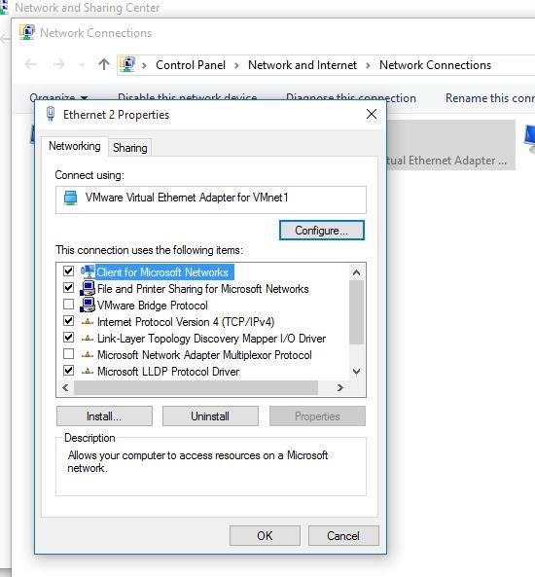Switch to the Sharing tab
Viewport: 535px width, 577px height.
pos(130,148)
